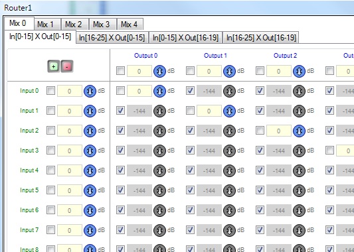
Task: Click the Input 1 master gain knob
Action: click(x=90, y=111)
